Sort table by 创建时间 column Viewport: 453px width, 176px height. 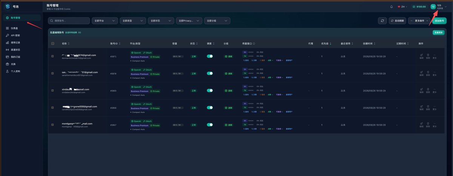(369, 44)
